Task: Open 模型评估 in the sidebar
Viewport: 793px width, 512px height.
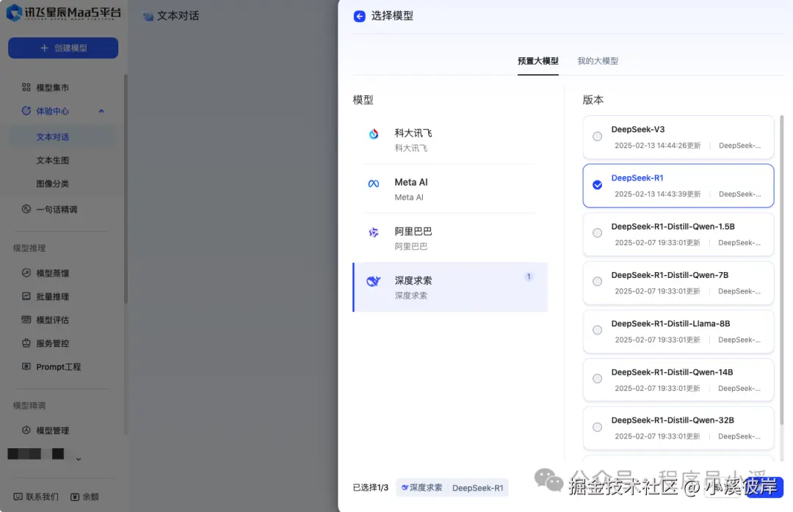Action: coord(53,320)
